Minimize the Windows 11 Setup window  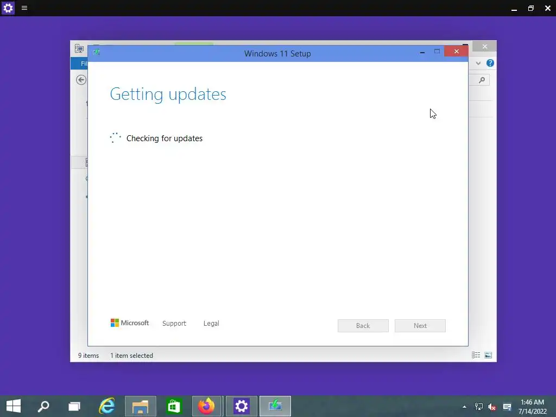tap(422, 52)
